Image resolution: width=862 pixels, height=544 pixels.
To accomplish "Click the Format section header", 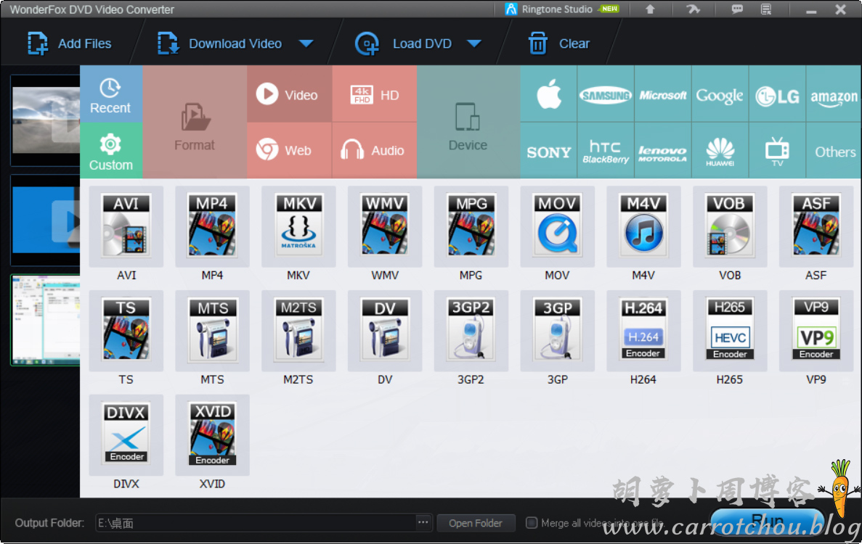I will pyautogui.click(x=195, y=122).
